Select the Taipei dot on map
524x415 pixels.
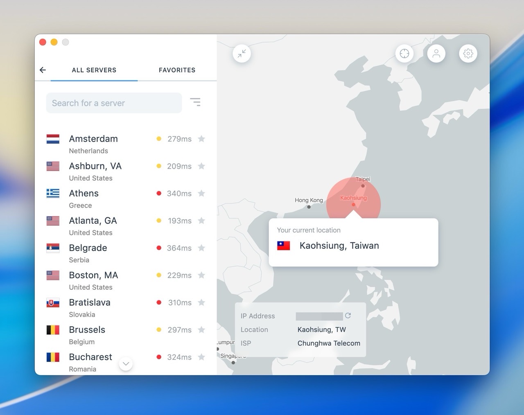[363, 186]
